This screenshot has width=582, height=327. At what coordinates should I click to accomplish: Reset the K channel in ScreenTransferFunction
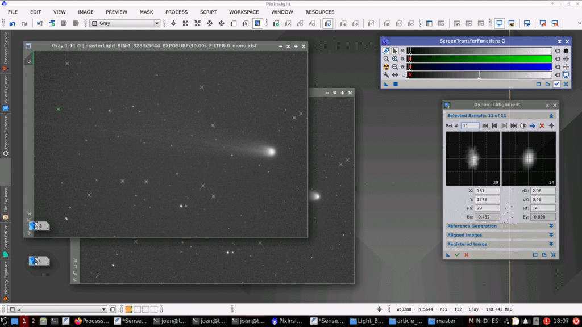[558, 51]
